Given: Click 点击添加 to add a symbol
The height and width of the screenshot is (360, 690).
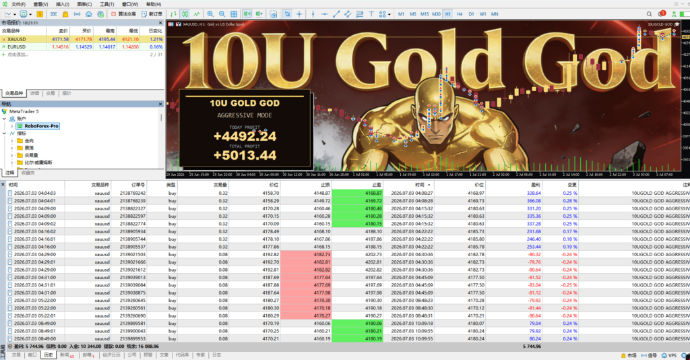Looking at the screenshot, I should pos(18,55).
